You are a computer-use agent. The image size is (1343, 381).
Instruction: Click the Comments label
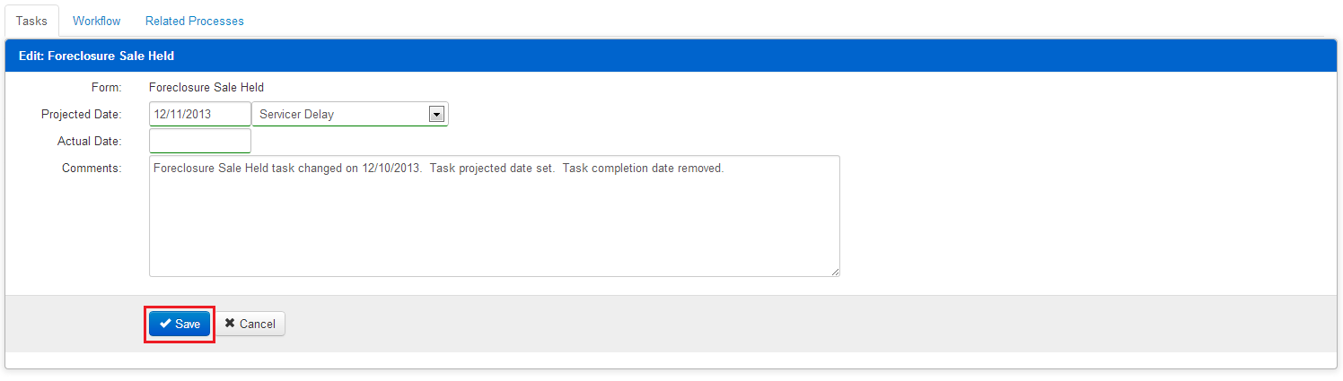coord(92,169)
